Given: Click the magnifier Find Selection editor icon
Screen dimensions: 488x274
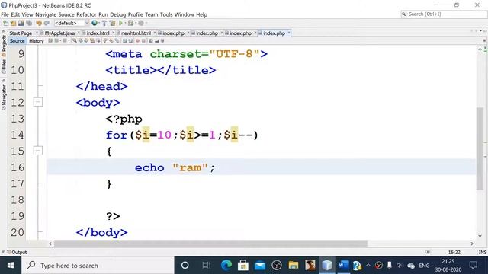Looking at the screenshot, I should (x=75, y=40).
